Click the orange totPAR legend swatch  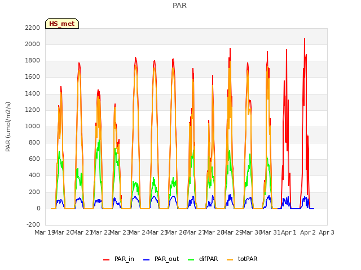click(230, 260)
